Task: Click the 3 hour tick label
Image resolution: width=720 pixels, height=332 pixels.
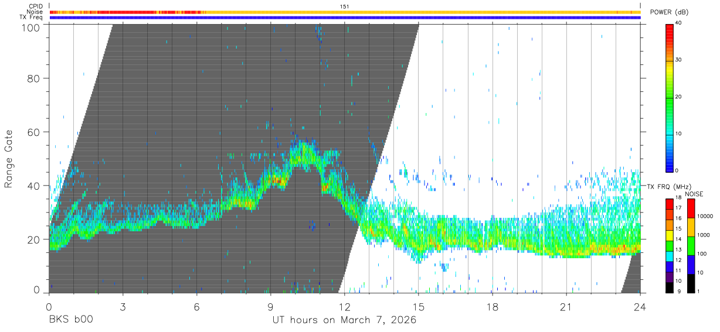Action: coord(123,306)
